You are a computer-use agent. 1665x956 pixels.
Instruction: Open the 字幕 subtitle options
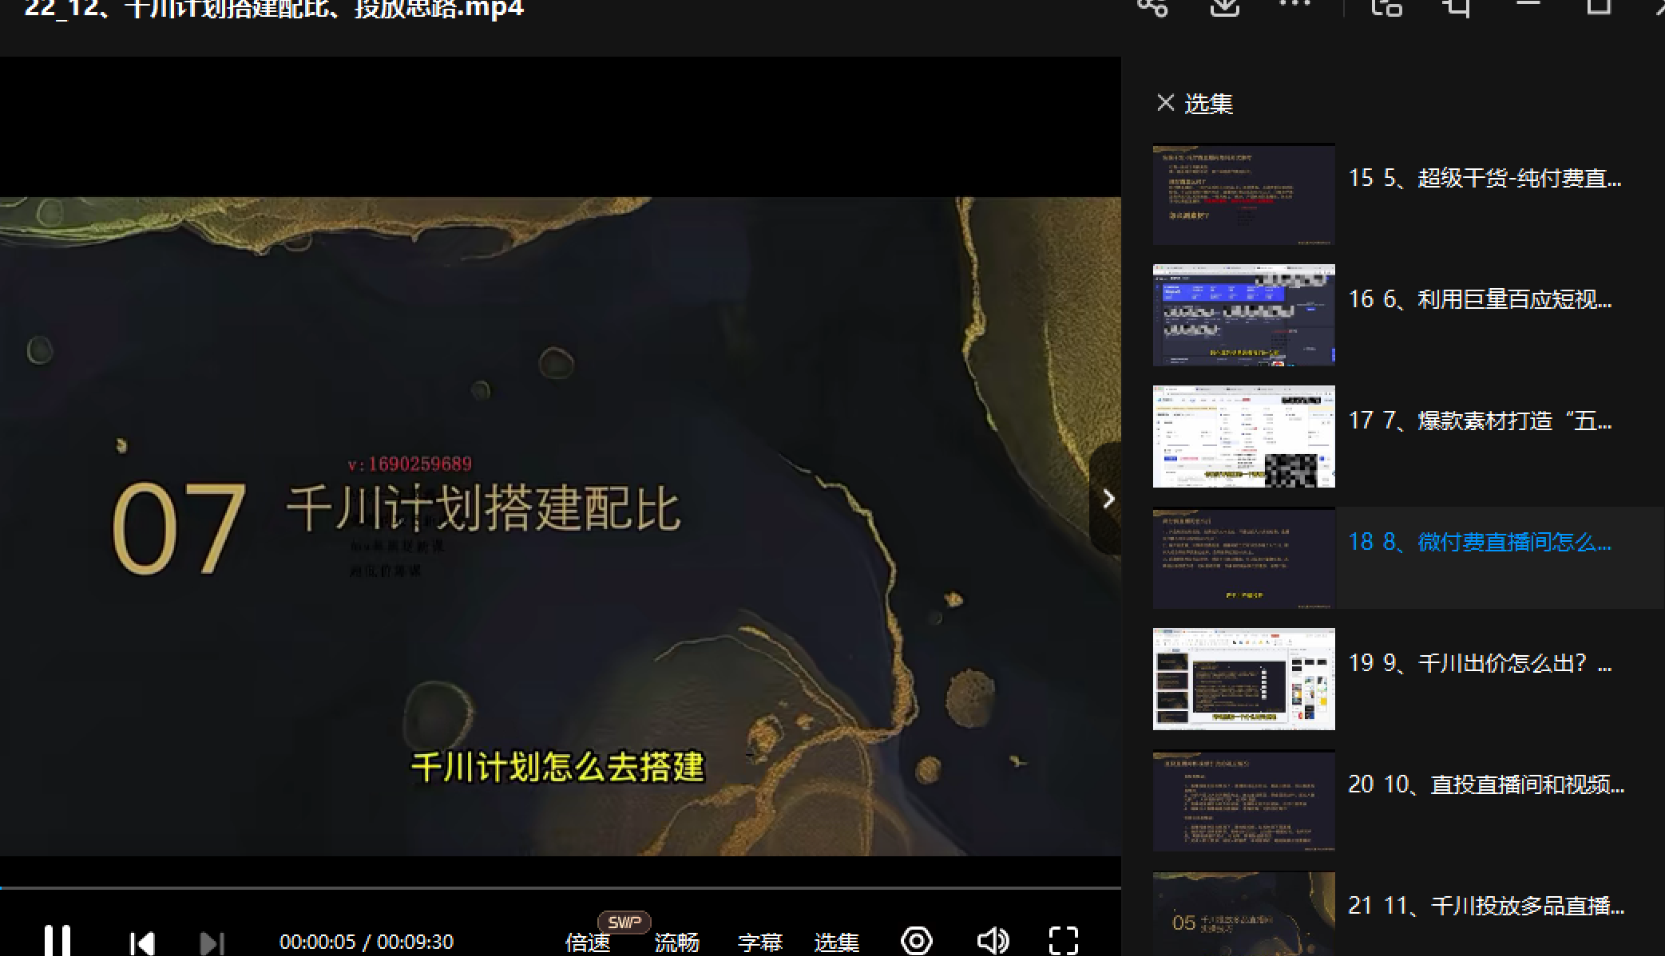click(760, 942)
